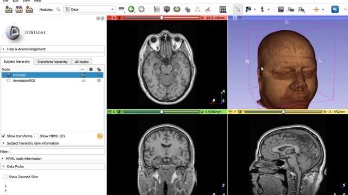Check the Show MRML ID's checkbox
This screenshot has height=195, width=348.
36,136
